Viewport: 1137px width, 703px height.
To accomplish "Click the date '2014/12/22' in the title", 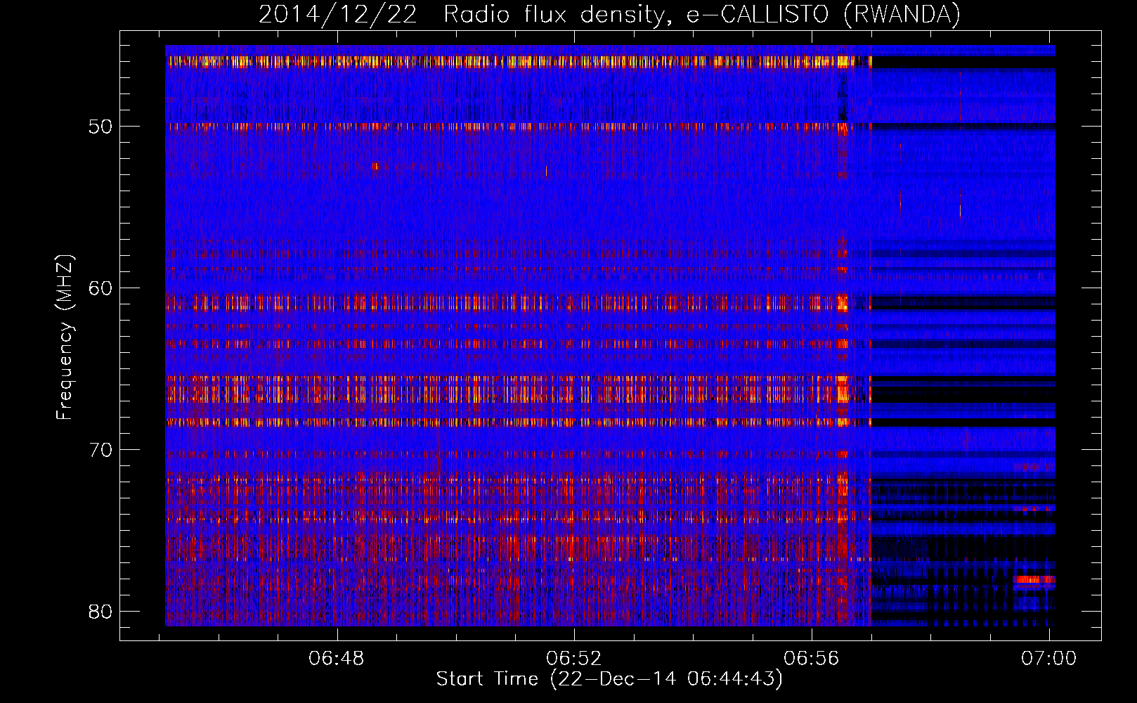I will tap(338, 14).
